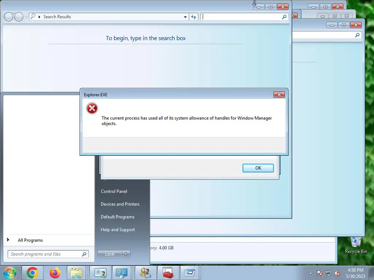Screen dimensions: 374x280
Task: Open Windows Explorer from the taskbar
Action: tap(76, 273)
